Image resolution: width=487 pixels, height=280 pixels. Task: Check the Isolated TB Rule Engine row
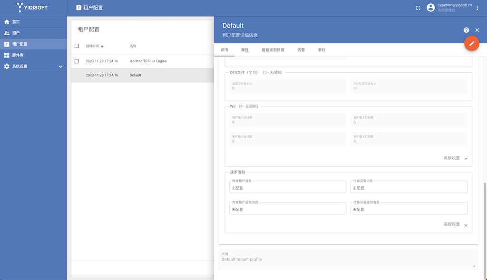coord(77,61)
